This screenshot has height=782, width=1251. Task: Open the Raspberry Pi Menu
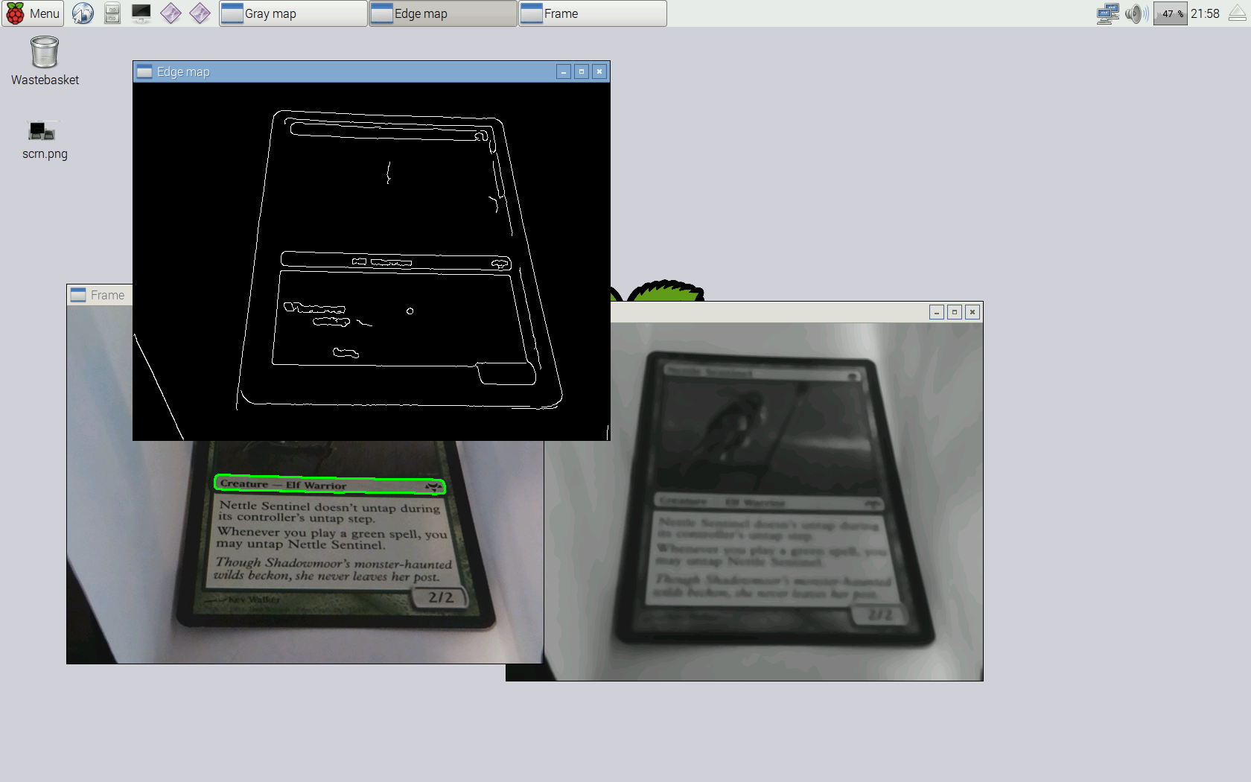coord(33,13)
